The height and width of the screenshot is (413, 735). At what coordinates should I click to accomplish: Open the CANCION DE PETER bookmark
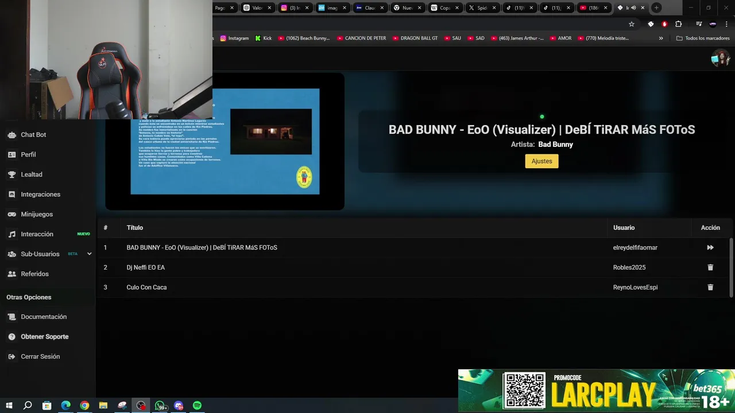point(361,38)
